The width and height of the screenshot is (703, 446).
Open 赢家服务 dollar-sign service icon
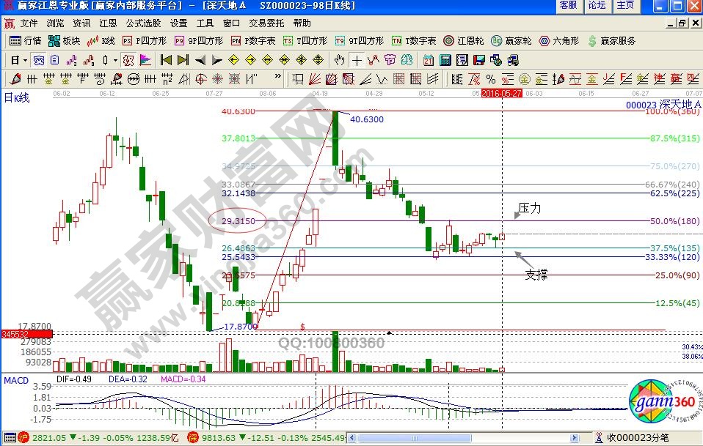(x=611, y=40)
